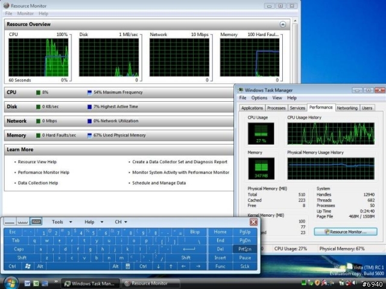Expand the Network section bar

coord(119,121)
